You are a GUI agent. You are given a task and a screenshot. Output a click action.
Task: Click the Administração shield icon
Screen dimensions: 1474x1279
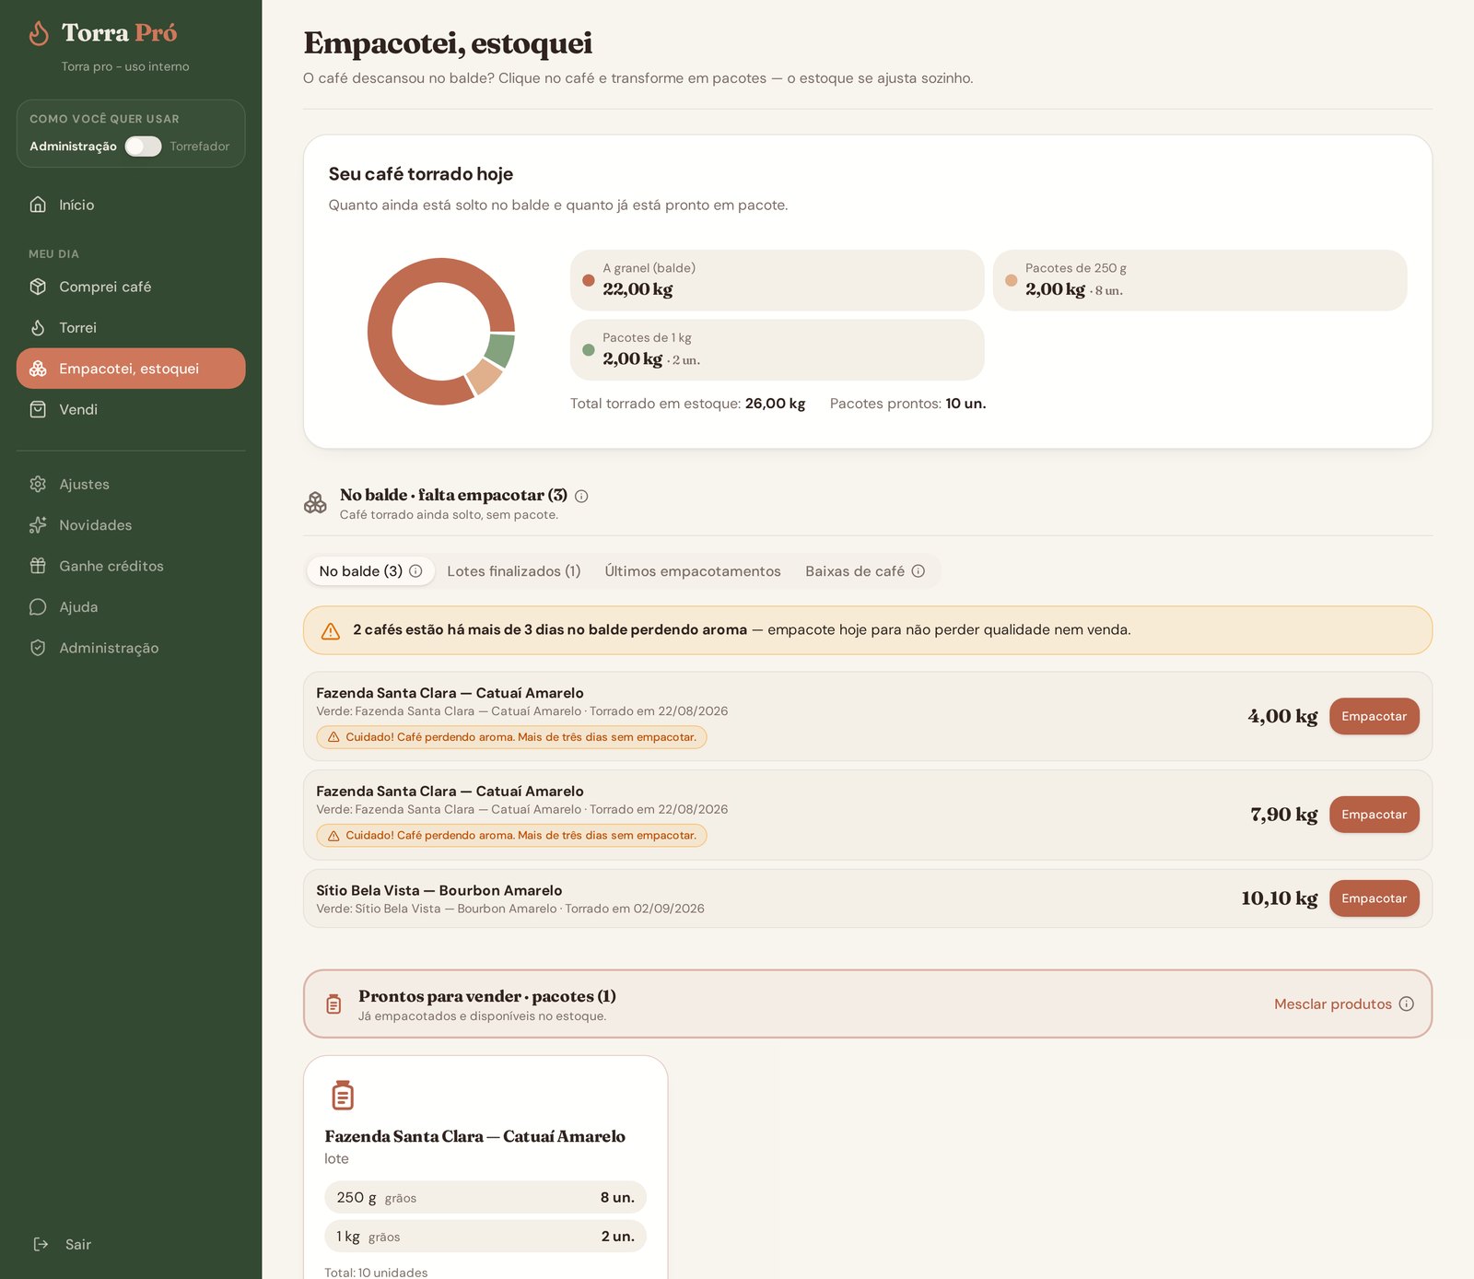tap(38, 648)
